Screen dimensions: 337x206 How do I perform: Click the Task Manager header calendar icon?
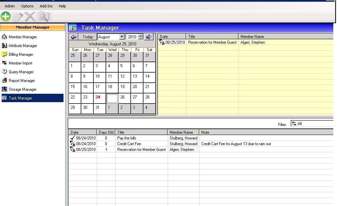[x=73, y=28]
